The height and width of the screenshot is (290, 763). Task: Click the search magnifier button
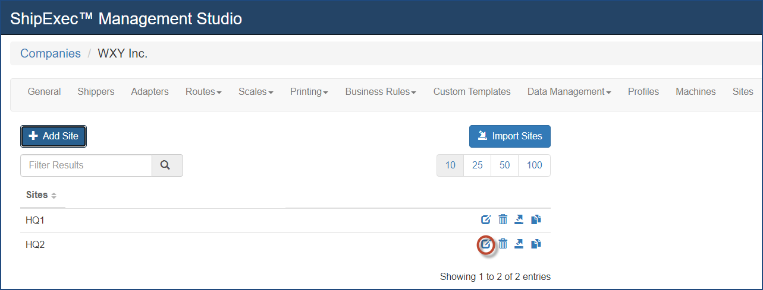tap(167, 165)
